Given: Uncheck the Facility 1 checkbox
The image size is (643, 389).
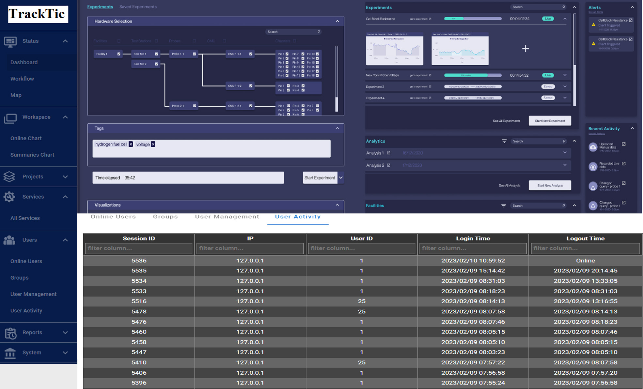Looking at the screenshot, I should pyautogui.click(x=119, y=54).
